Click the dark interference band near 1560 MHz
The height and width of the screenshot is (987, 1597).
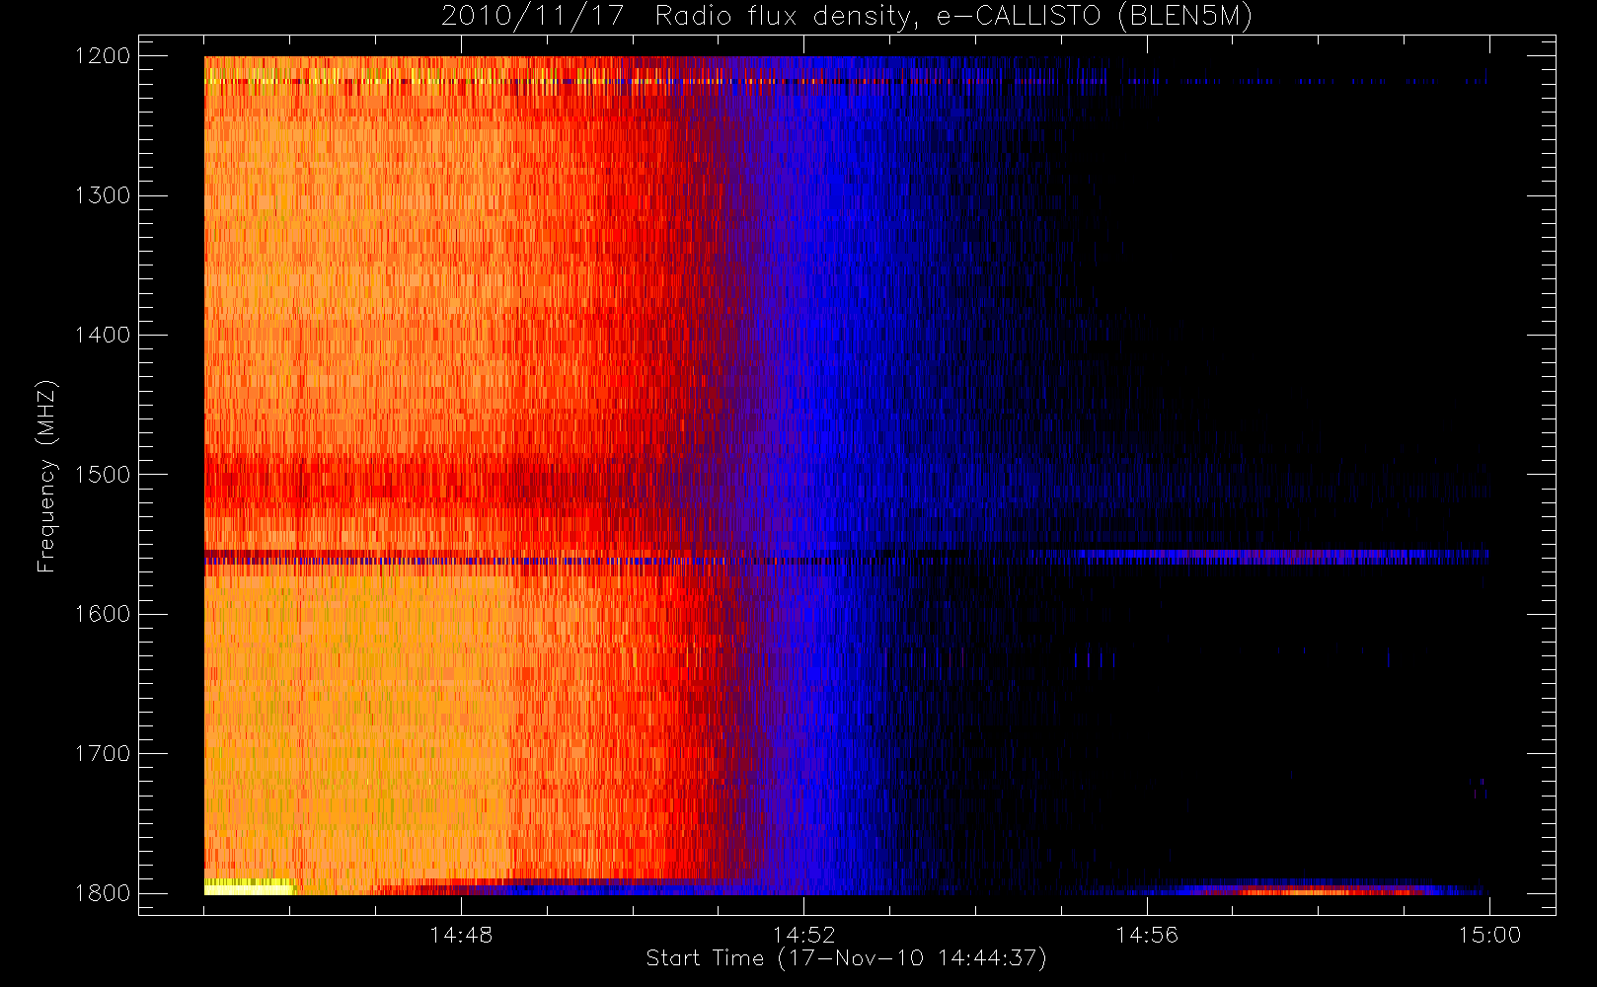(x=846, y=558)
